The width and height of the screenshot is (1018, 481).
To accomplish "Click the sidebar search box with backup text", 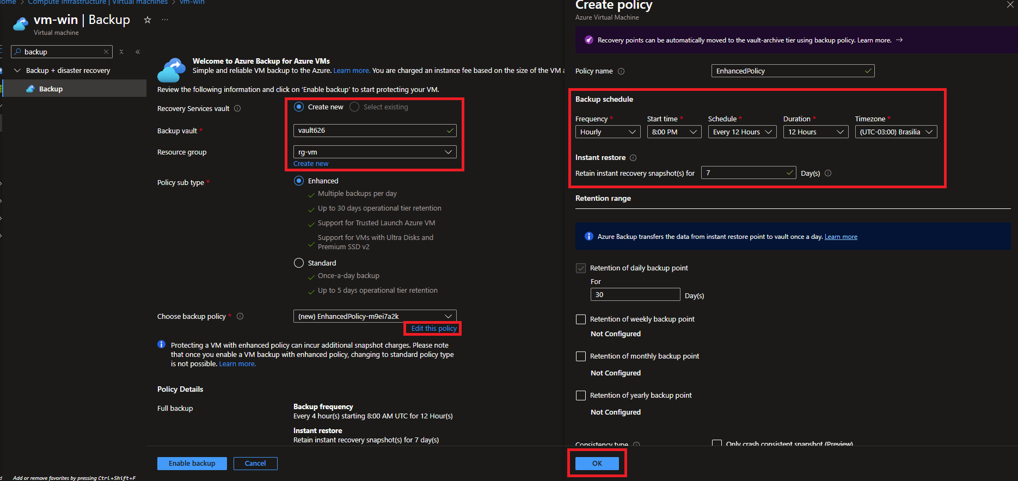I will click(x=62, y=52).
